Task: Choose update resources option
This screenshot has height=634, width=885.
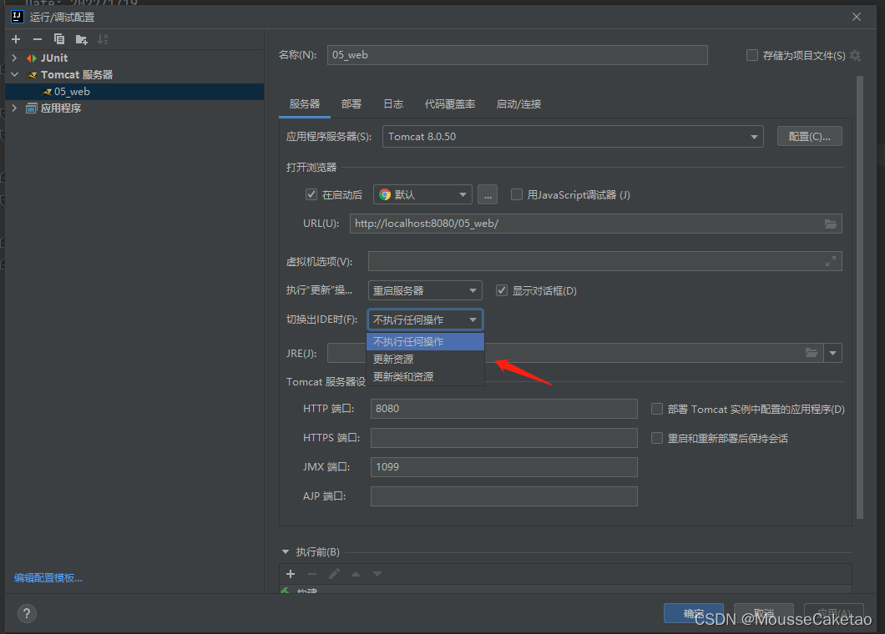Action: pos(426,360)
